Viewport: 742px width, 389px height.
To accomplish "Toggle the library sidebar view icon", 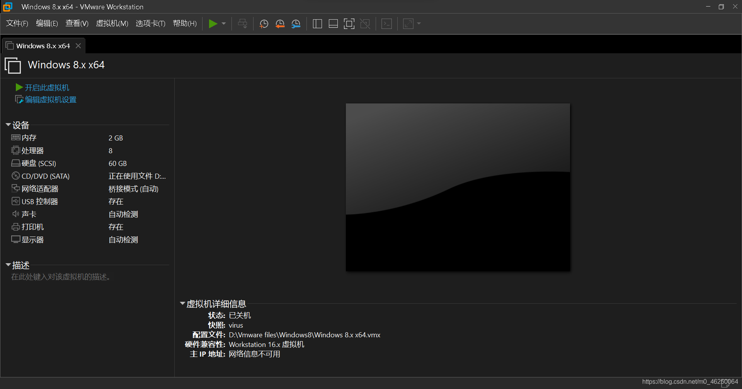I will point(317,24).
